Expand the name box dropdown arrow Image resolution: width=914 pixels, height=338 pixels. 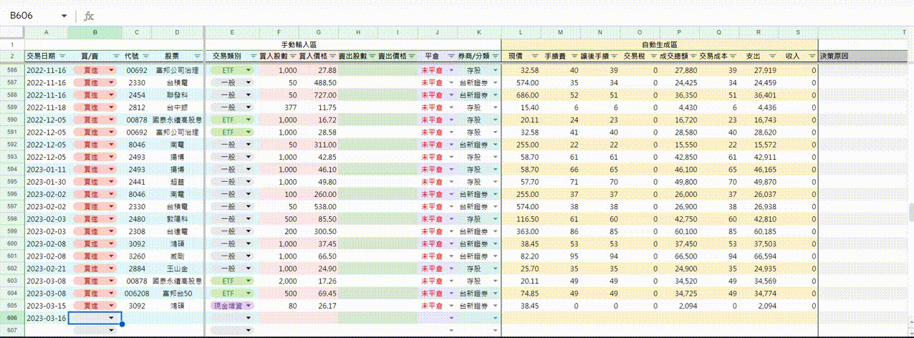click(64, 16)
